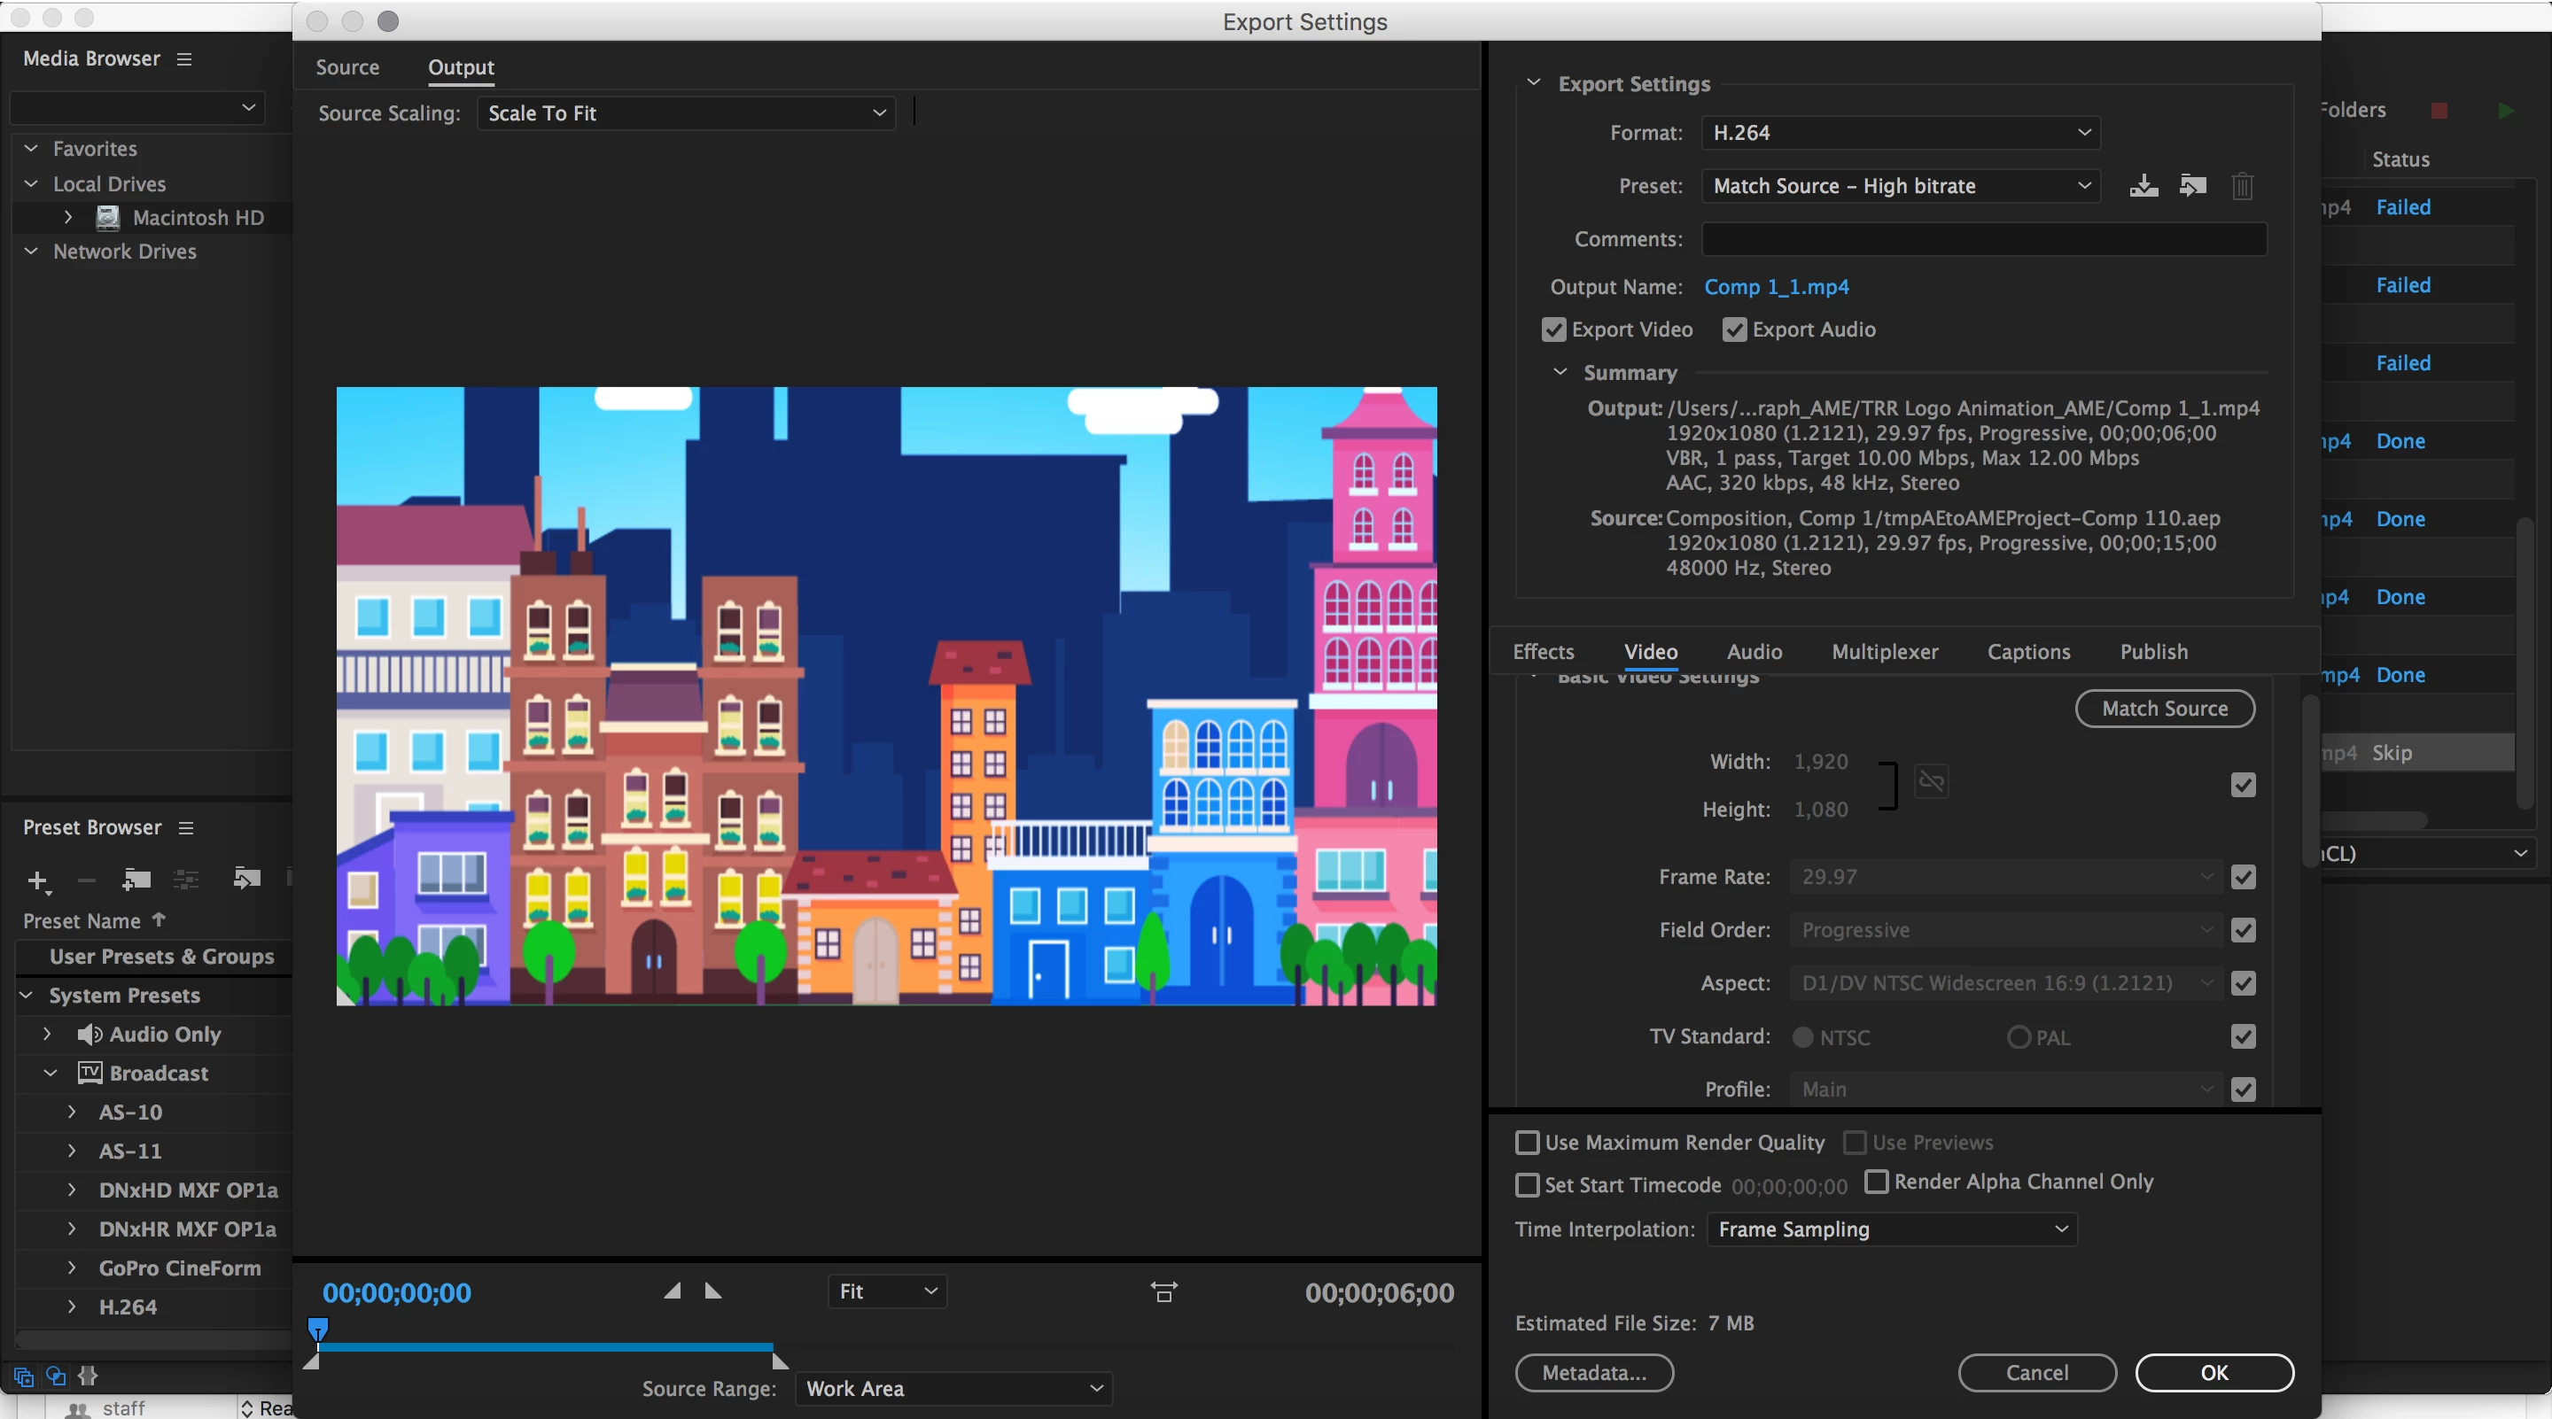The width and height of the screenshot is (2552, 1419).
Task: Click the Import Presets icon in Preset Browser
Action: (x=246, y=879)
